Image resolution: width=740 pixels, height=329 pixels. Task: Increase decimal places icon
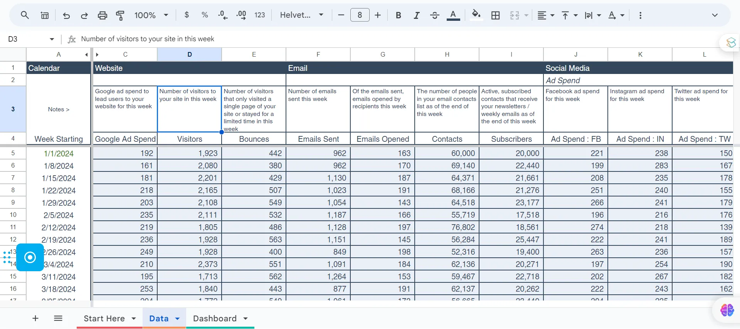(x=241, y=15)
